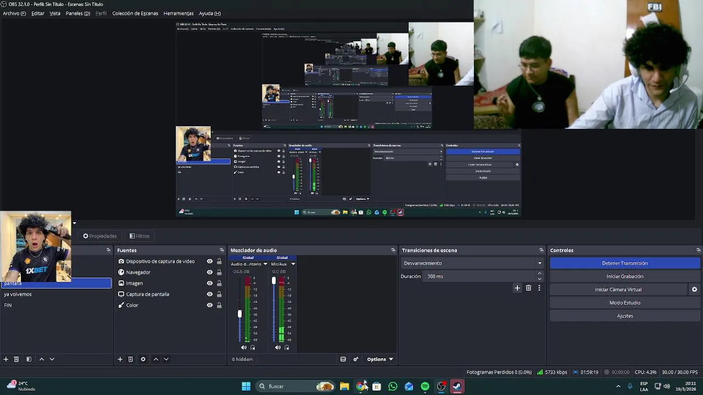Undock the Fuentes panel
The height and width of the screenshot is (395, 703).
(221, 250)
